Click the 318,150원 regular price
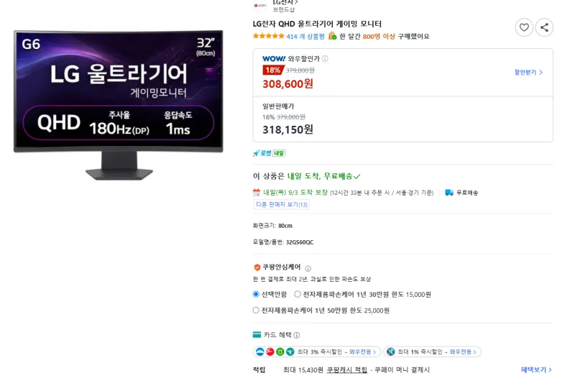 (x=288, y=129)
